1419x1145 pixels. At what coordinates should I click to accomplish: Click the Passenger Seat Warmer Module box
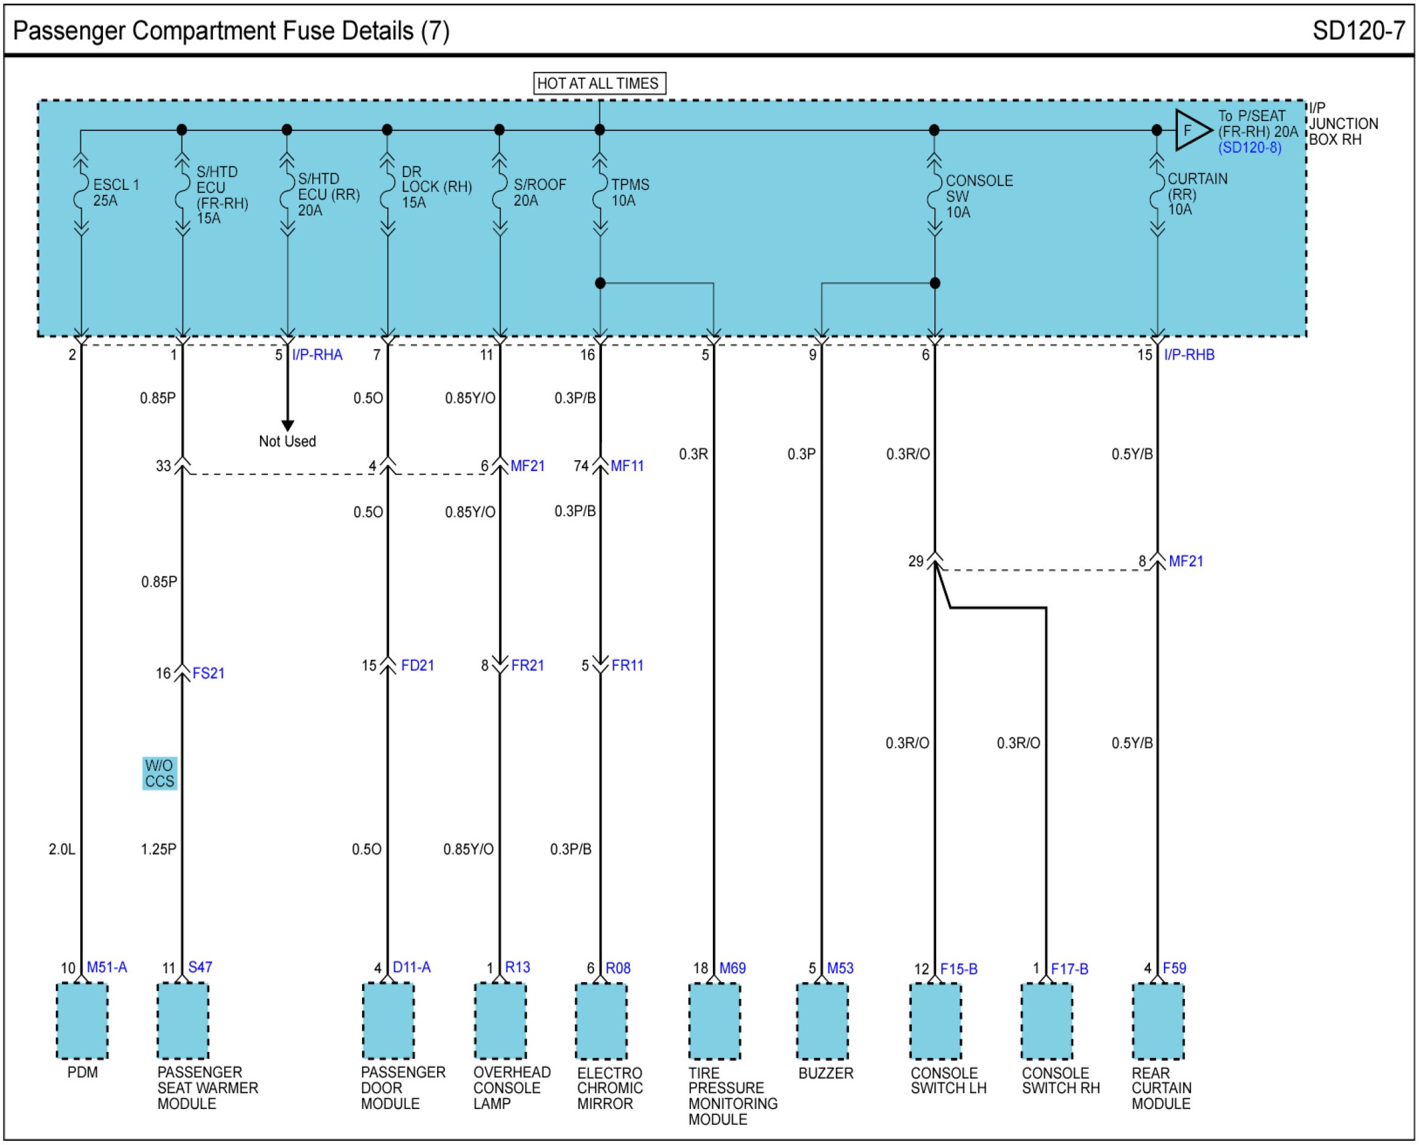coord(183,1020)
